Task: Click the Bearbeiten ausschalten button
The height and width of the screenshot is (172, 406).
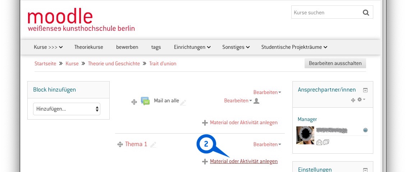Action: 335,63
